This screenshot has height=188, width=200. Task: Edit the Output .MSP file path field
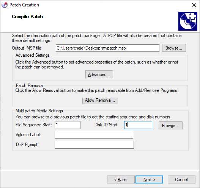coord(107,48)
